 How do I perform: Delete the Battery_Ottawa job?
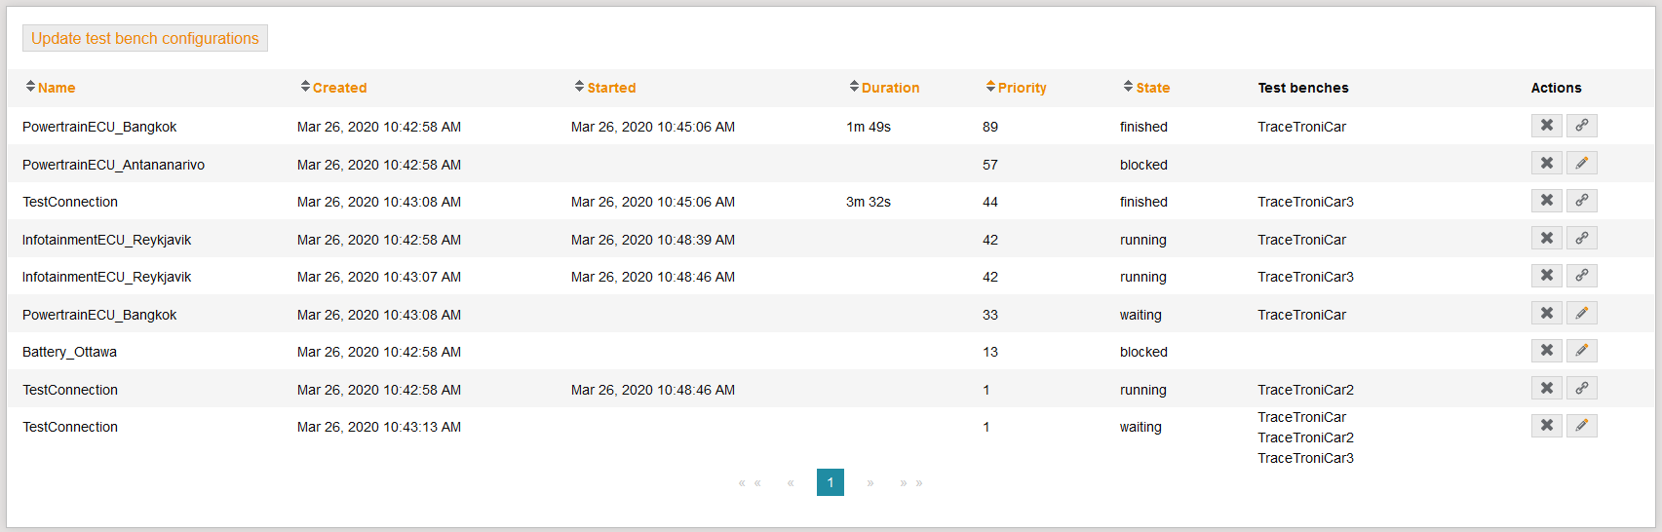pyautogui.click(x=1546, y=351)
